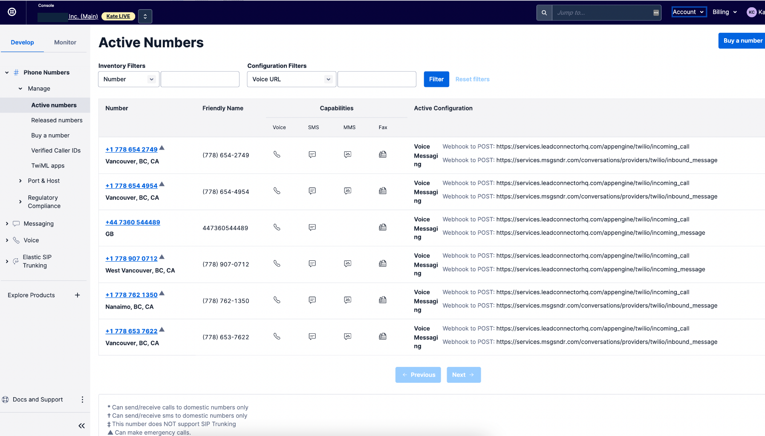Switch to the Monitor tab
Image resolution: width=765 pixels, height=436 pixels.
(65, 42)
